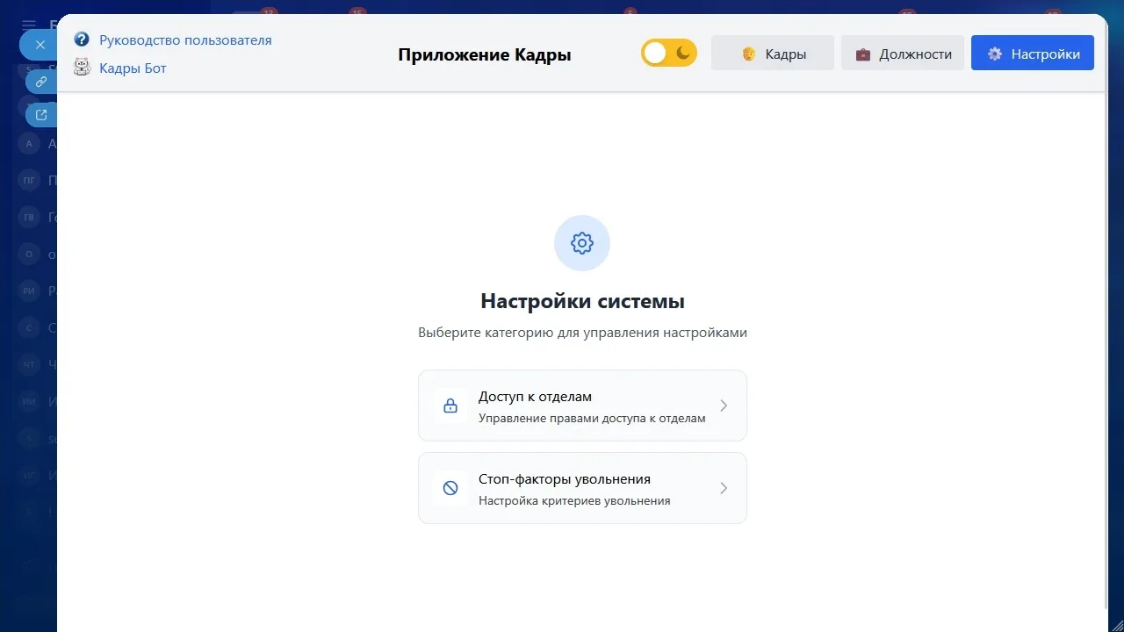Click the copy link chain icon

coord(41,81)
